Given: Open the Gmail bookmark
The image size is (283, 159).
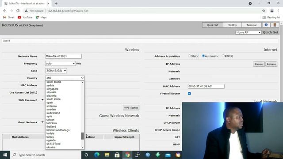Looking at the screenshot, I should click(x=9, y=17).
